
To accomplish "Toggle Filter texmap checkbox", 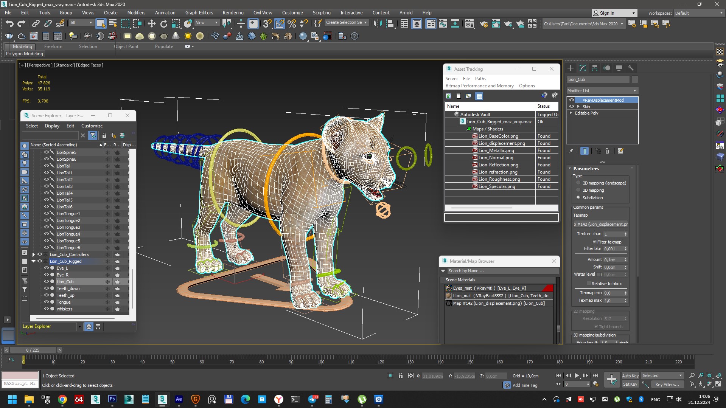I will [x=595, y=242].
